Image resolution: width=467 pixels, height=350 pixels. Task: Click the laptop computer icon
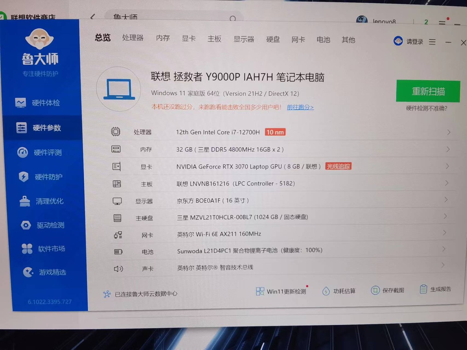(x=119, y=89)
